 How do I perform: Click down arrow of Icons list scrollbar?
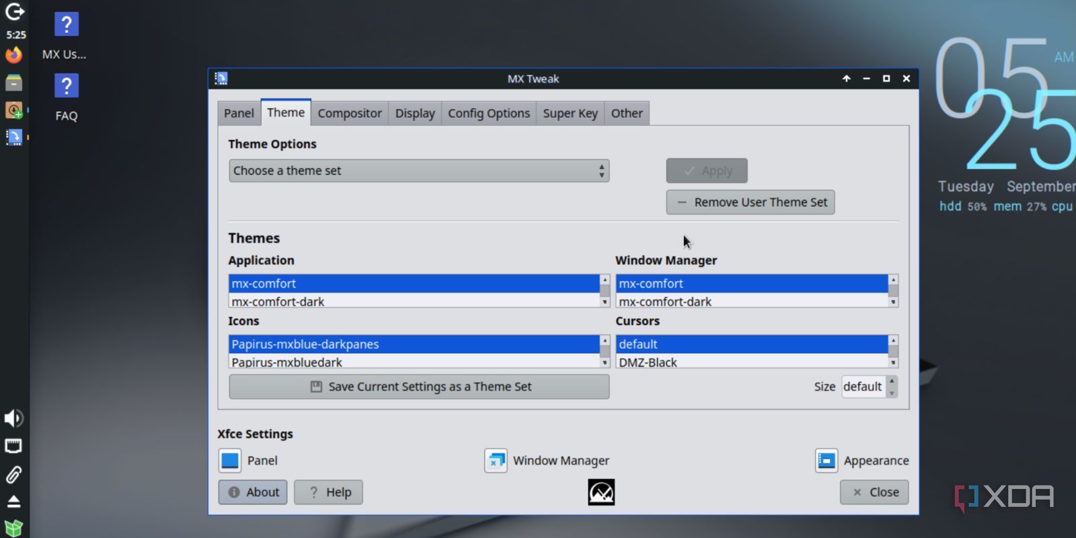(x=605, y=363)
